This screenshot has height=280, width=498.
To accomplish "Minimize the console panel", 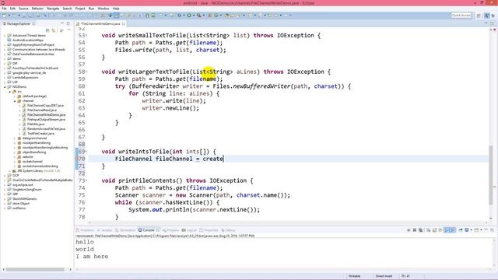I will point(486,230).
